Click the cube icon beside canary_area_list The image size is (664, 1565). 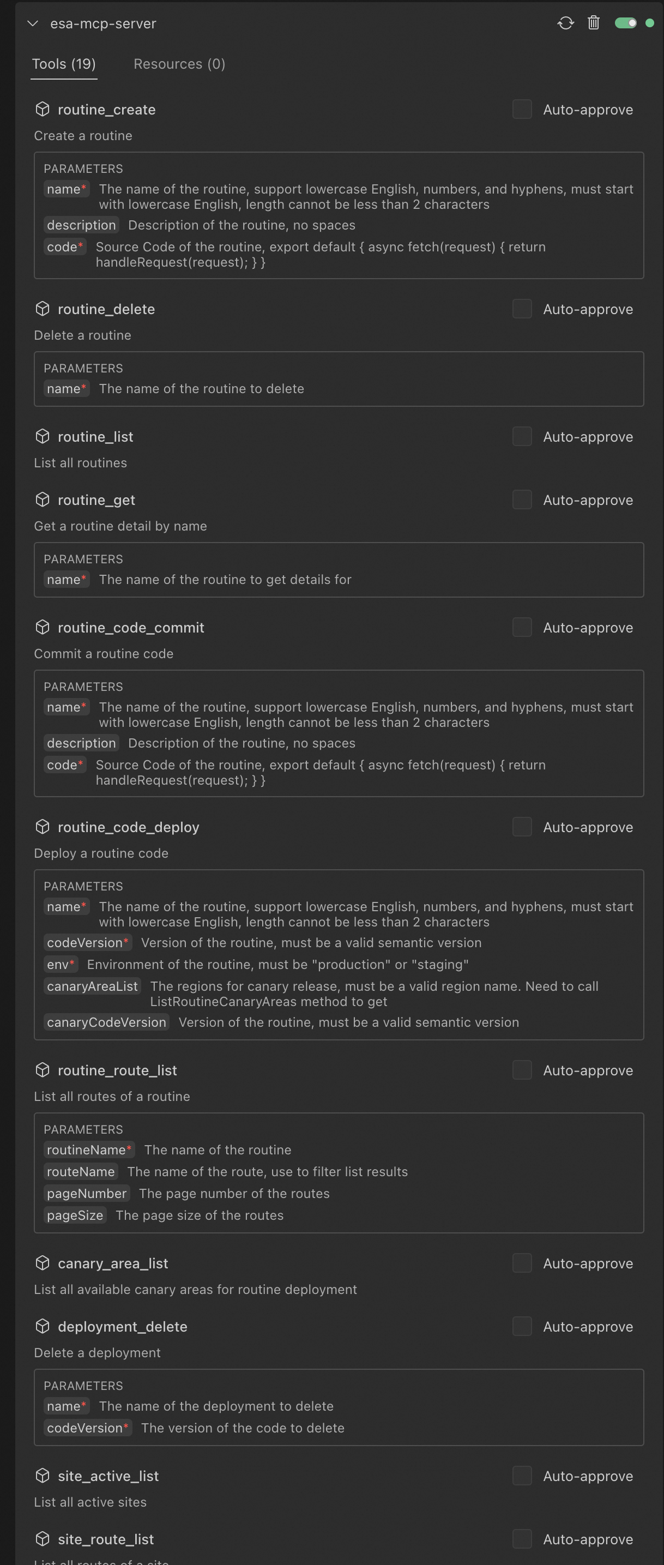[x=43, y=1263]
